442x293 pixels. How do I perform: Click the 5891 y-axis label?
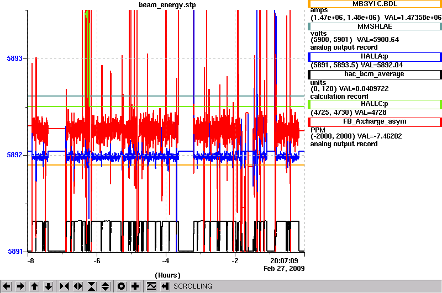[x=15, y=252]
